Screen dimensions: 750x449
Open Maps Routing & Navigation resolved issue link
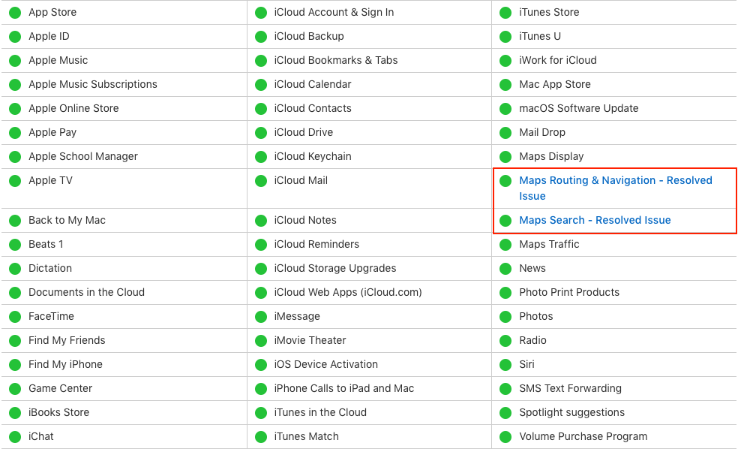click(616, 188)
